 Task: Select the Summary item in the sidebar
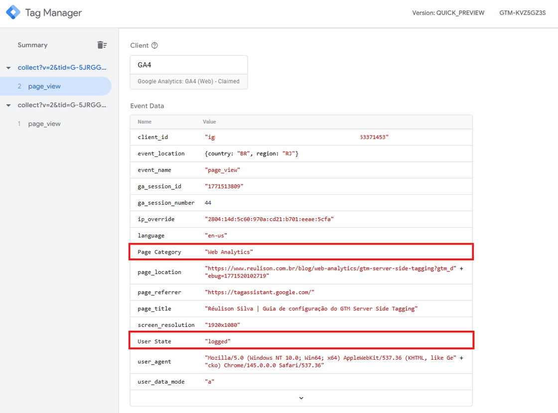coord(32,45)
